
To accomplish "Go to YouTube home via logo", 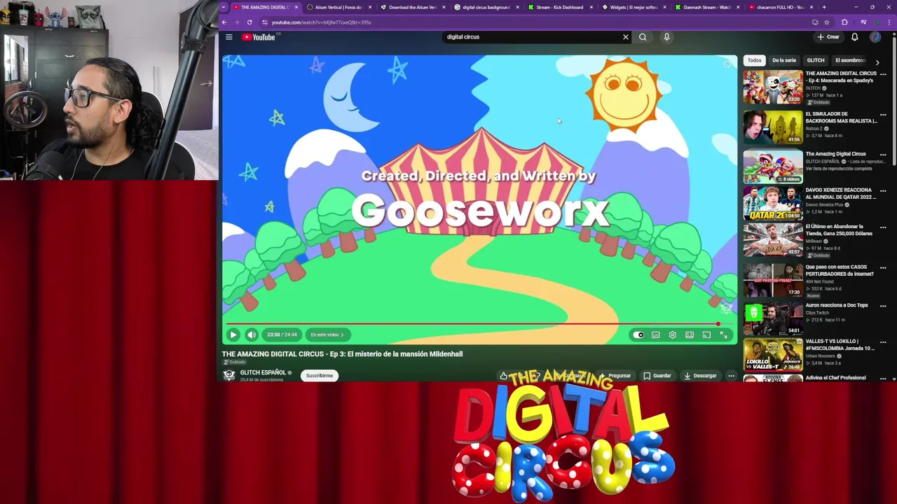I will point(259,37).
